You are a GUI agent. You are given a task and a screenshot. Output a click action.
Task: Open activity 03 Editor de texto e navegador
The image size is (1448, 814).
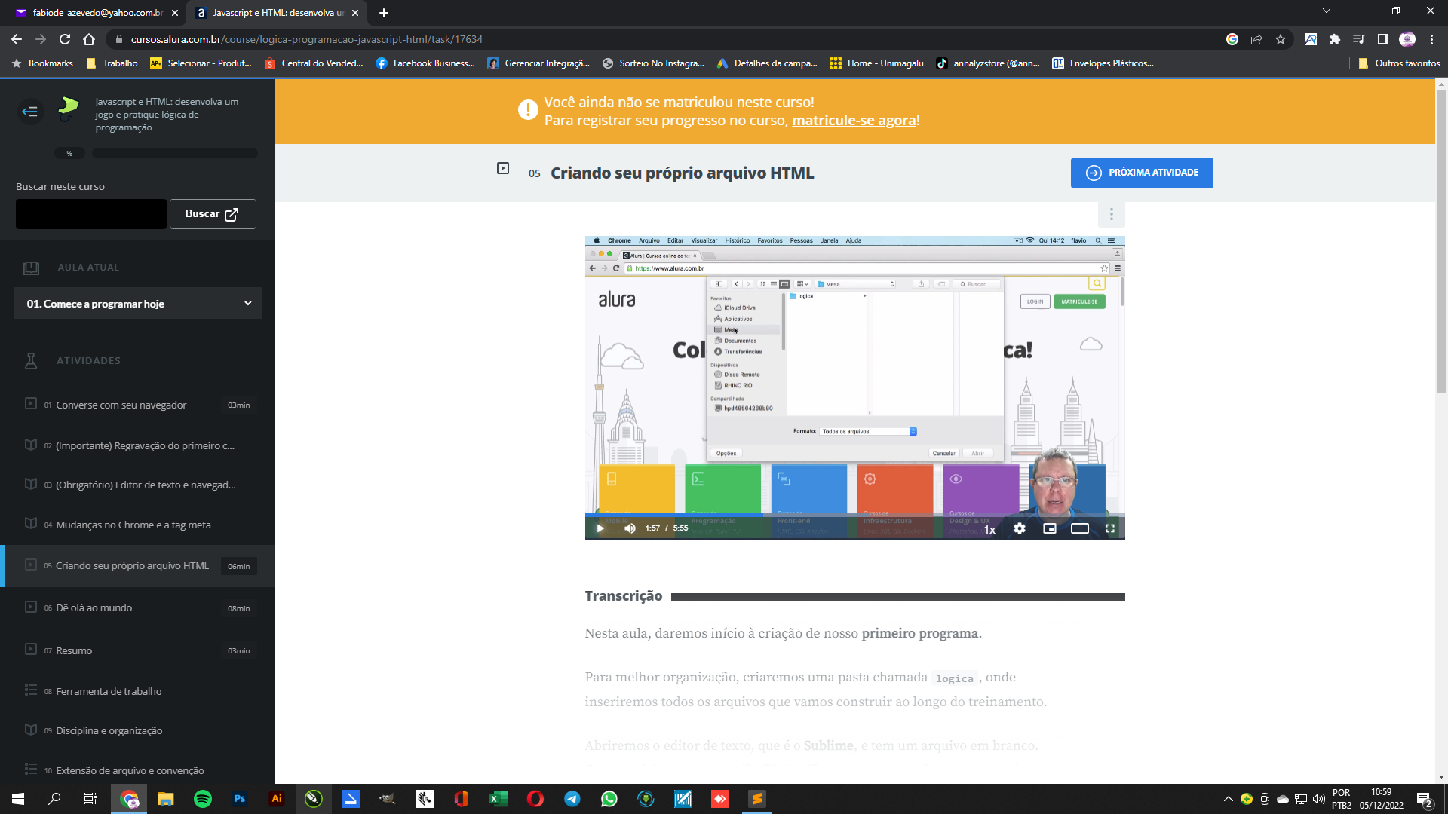point(137,485)
